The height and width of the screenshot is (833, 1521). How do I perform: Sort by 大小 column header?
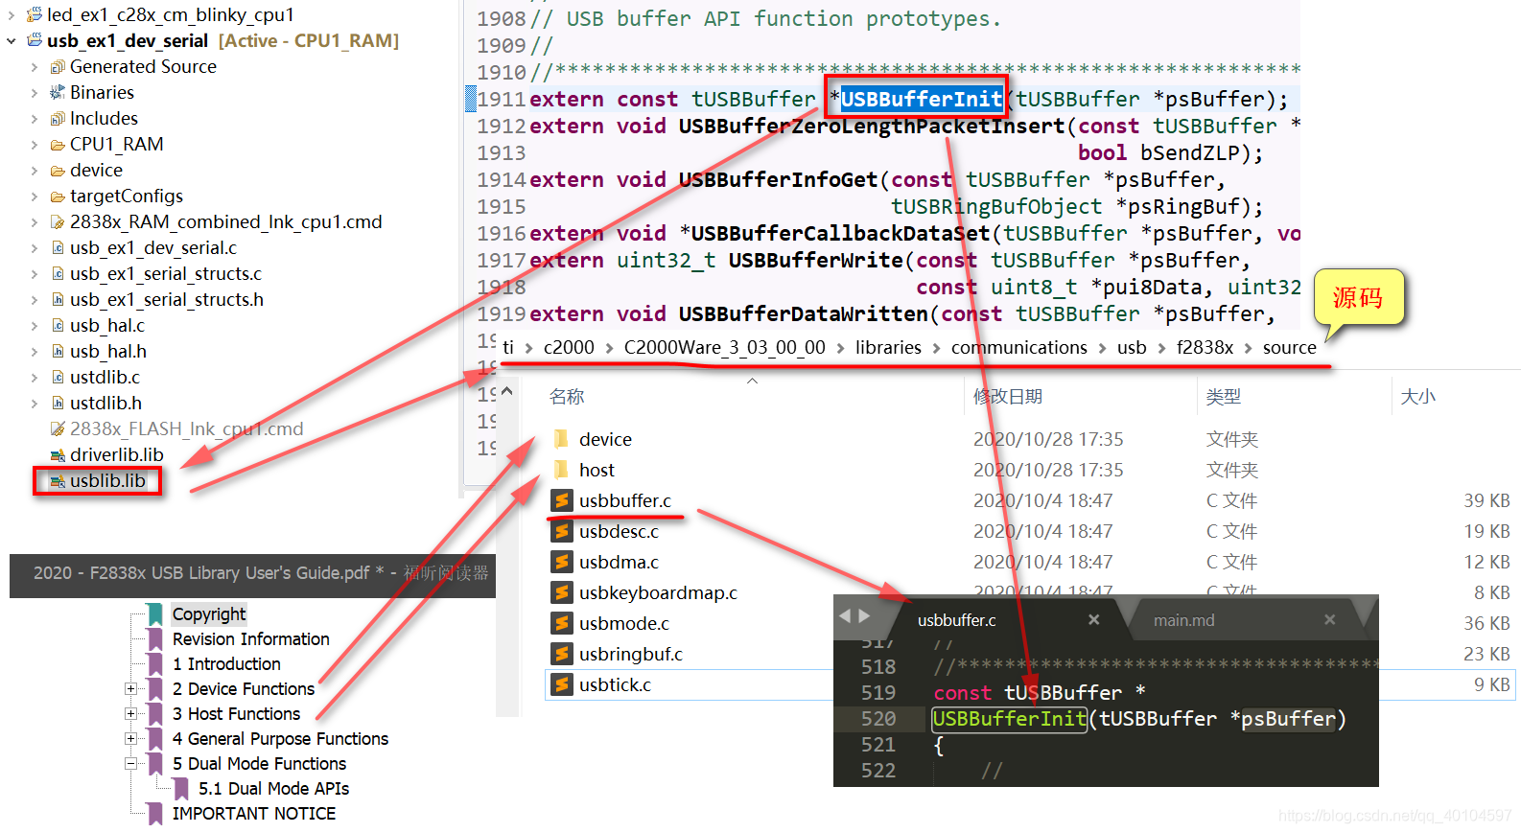click(x=1417, y=396)
